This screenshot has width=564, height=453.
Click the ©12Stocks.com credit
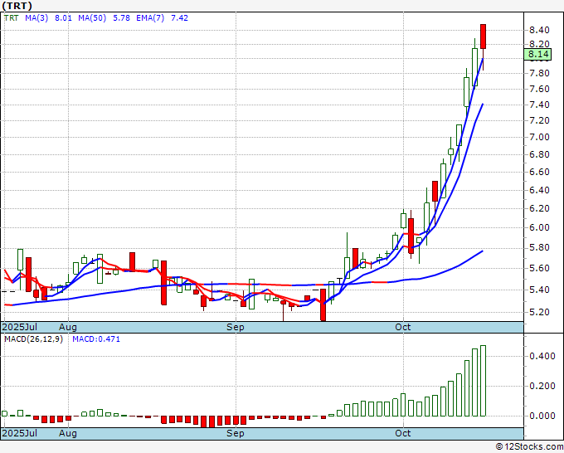point(529,447)
